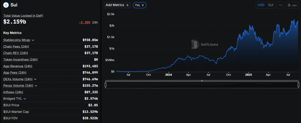Switch chart denomination to USD
Viewport: 301px width, 123px height.
click(261, 5)
